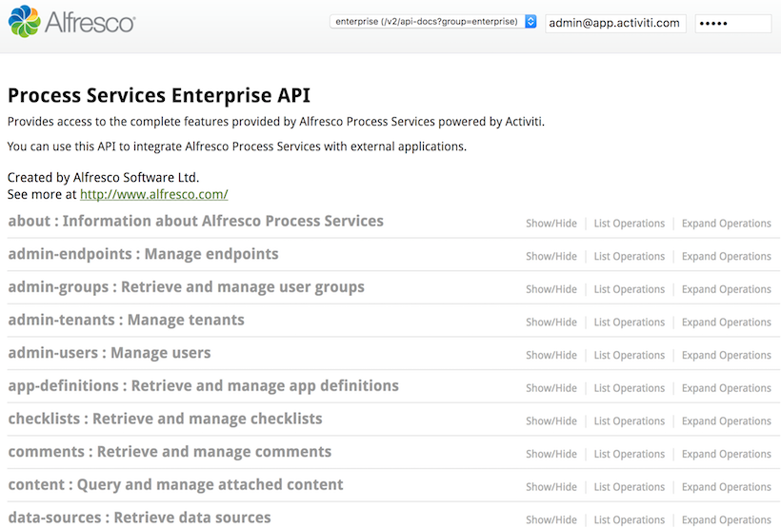
Task: Click the admin@app.activiti.com username field
Action: [615, 24]
